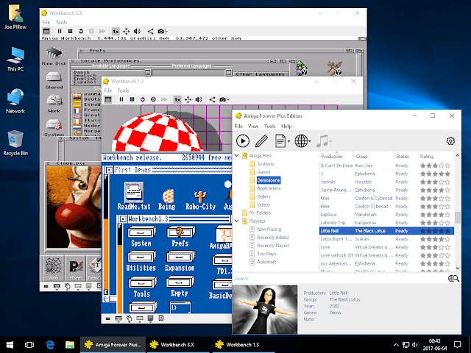Pause emulation in Workbench 3.X toolbar

tap(60, 31)
